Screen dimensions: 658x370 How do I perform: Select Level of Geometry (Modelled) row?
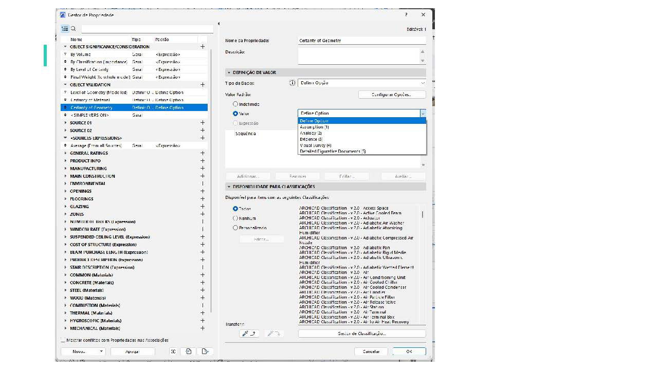point(134,92)
